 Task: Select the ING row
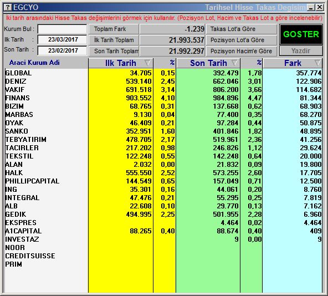point(163,189)
